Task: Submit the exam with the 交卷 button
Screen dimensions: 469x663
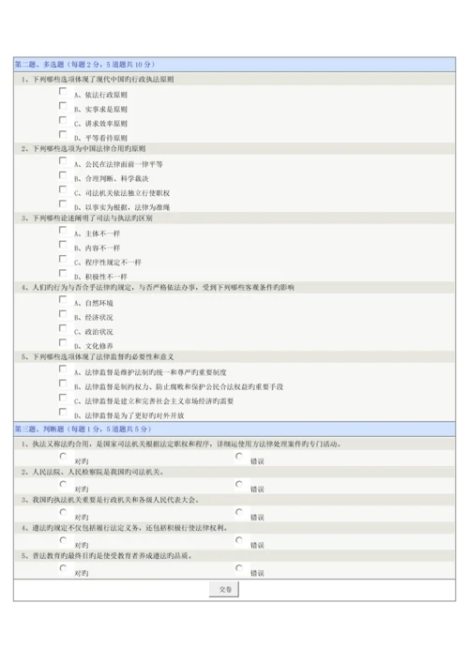Action: point(224,590)
